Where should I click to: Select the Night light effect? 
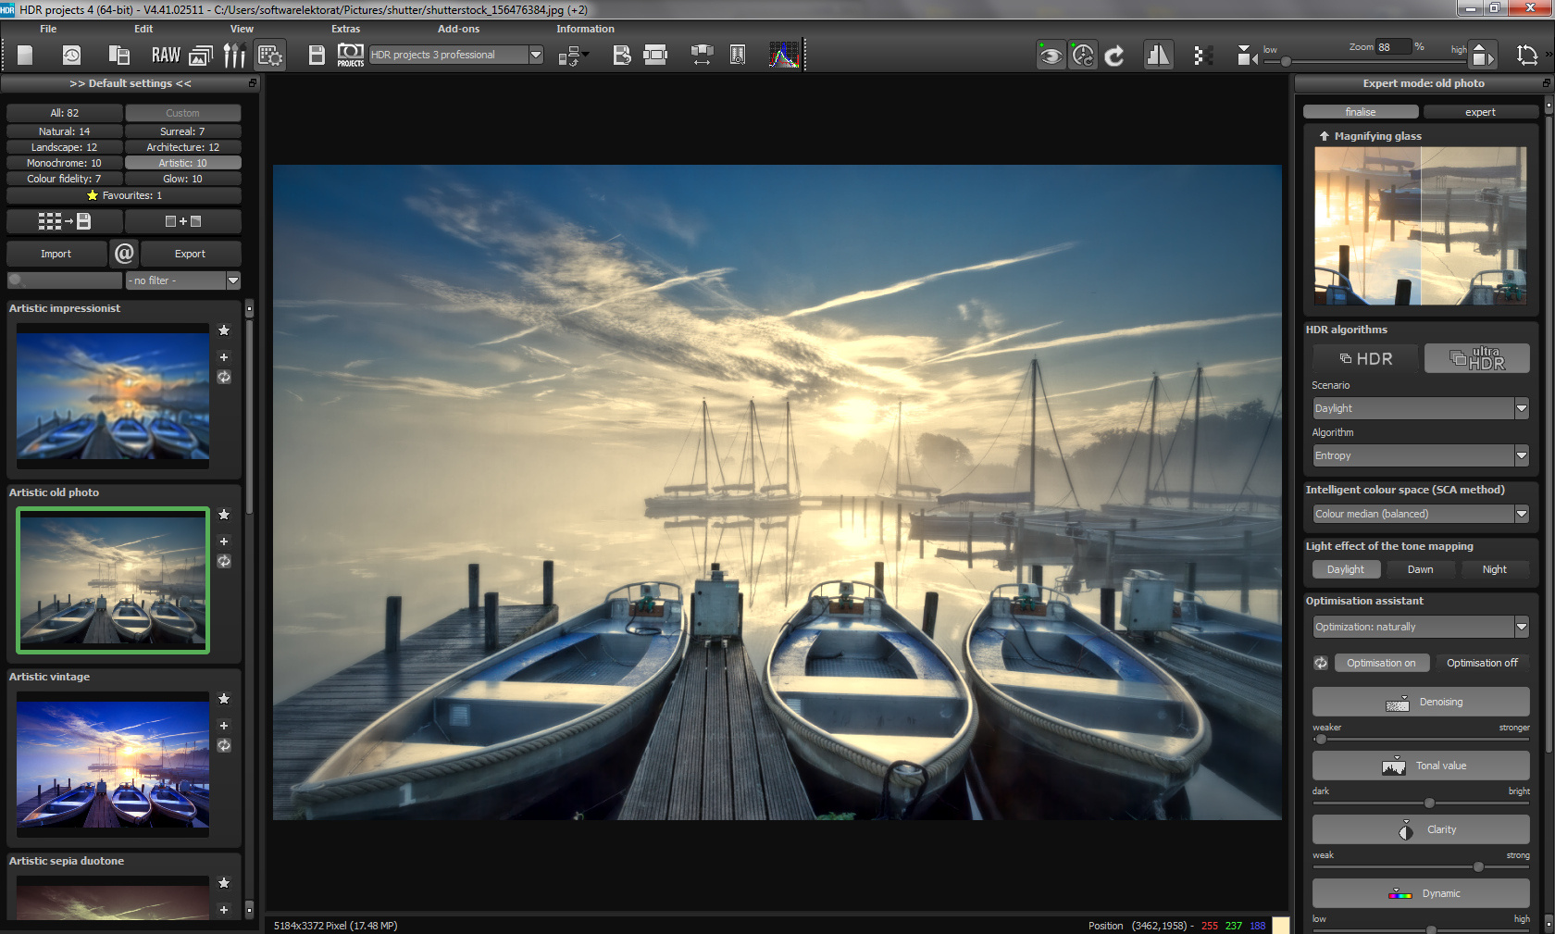(1495, 569)
